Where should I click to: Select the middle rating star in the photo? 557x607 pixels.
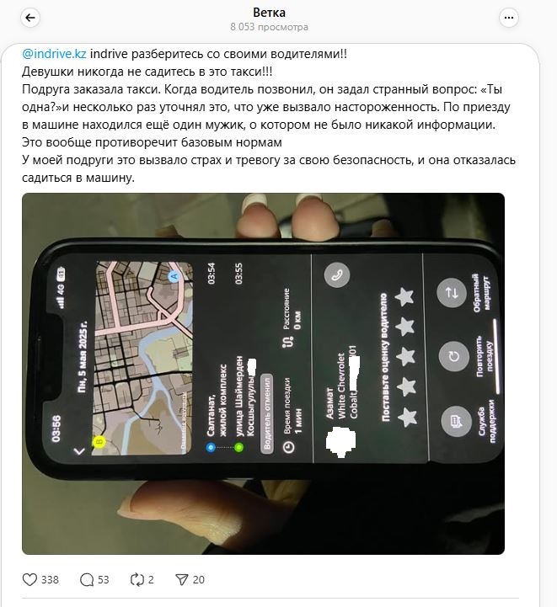pyautogui.click(x=405, y=356)
